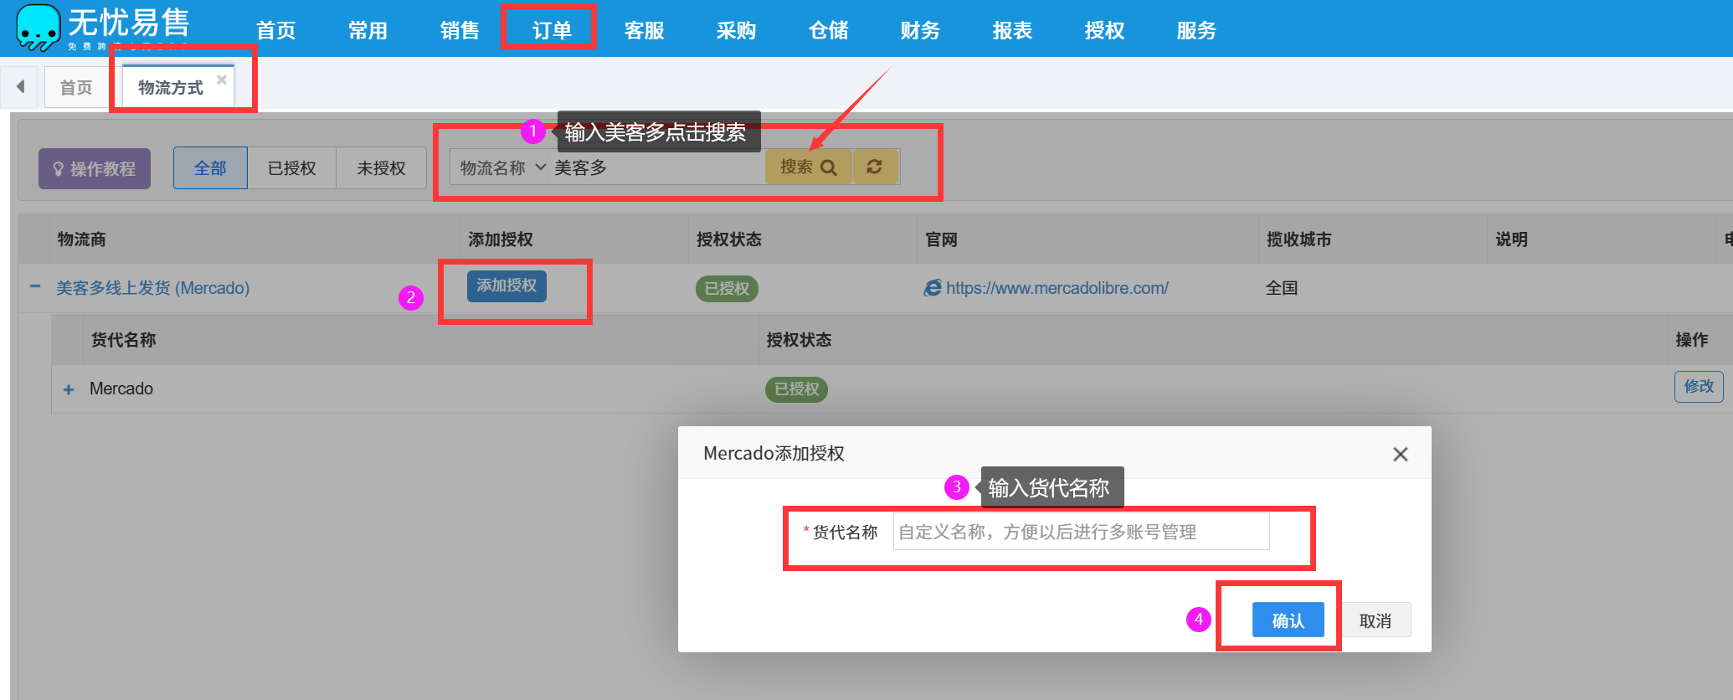Cancel the dialog with 取消

(x=1375, y=620)
